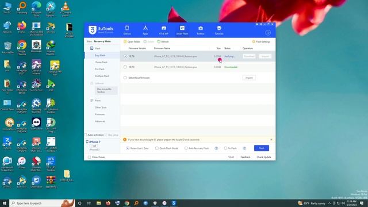Open File Explorer from the taskbar
The width and height of the screenshot is (368, 207).
[98, 203]
